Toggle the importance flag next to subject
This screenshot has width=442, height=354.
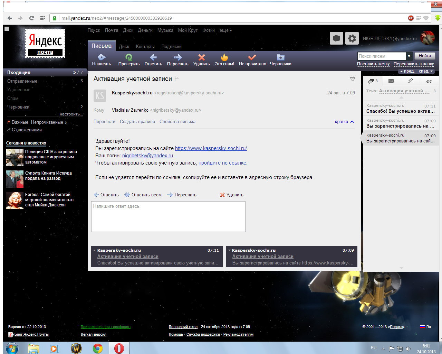click(x=177, y=79)
